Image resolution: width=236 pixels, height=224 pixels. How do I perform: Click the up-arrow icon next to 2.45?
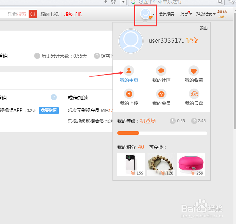[194, 121]
